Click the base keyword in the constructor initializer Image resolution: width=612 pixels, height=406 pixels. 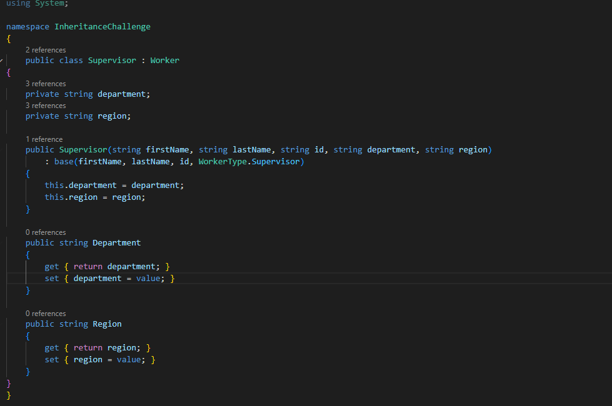(64, 162)
